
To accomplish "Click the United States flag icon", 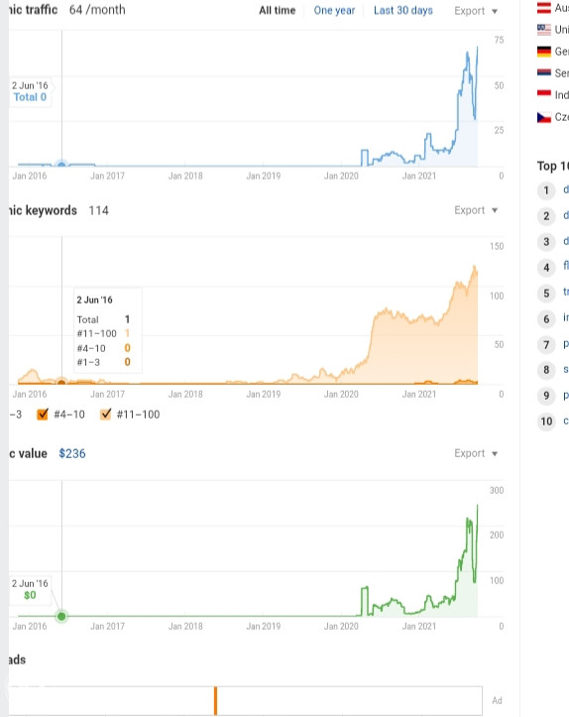I will 544,30.
